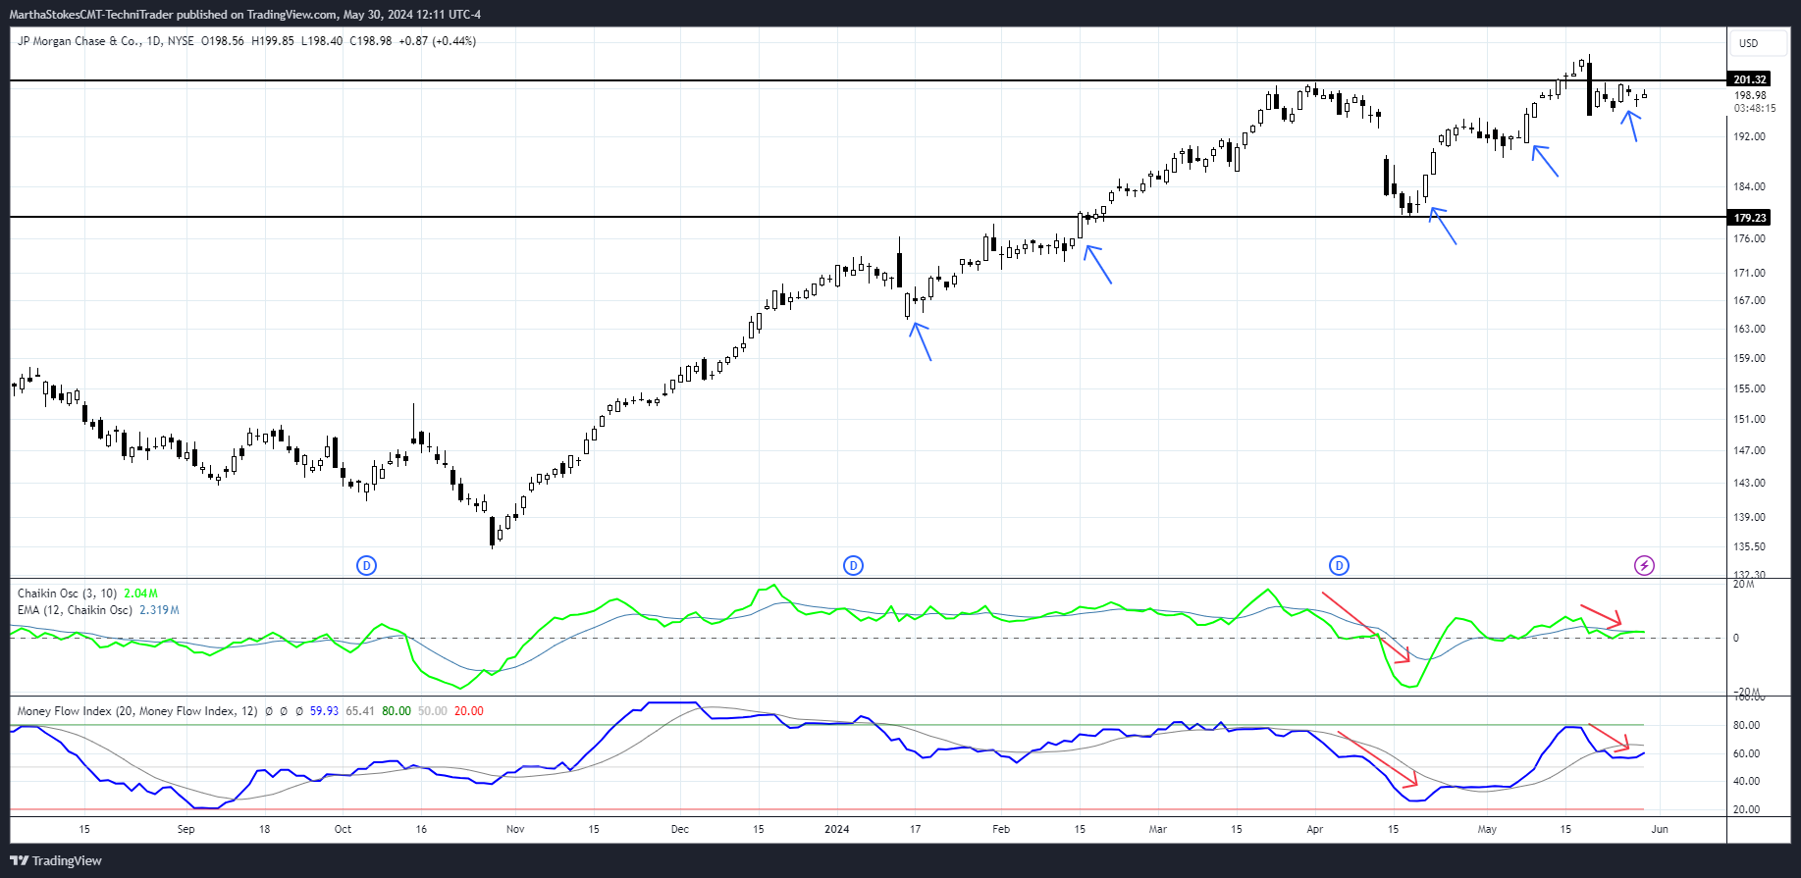Click the dividend D marker above 2024
The height and width of the screenshot is (878, 1801).
pos(853,565)
